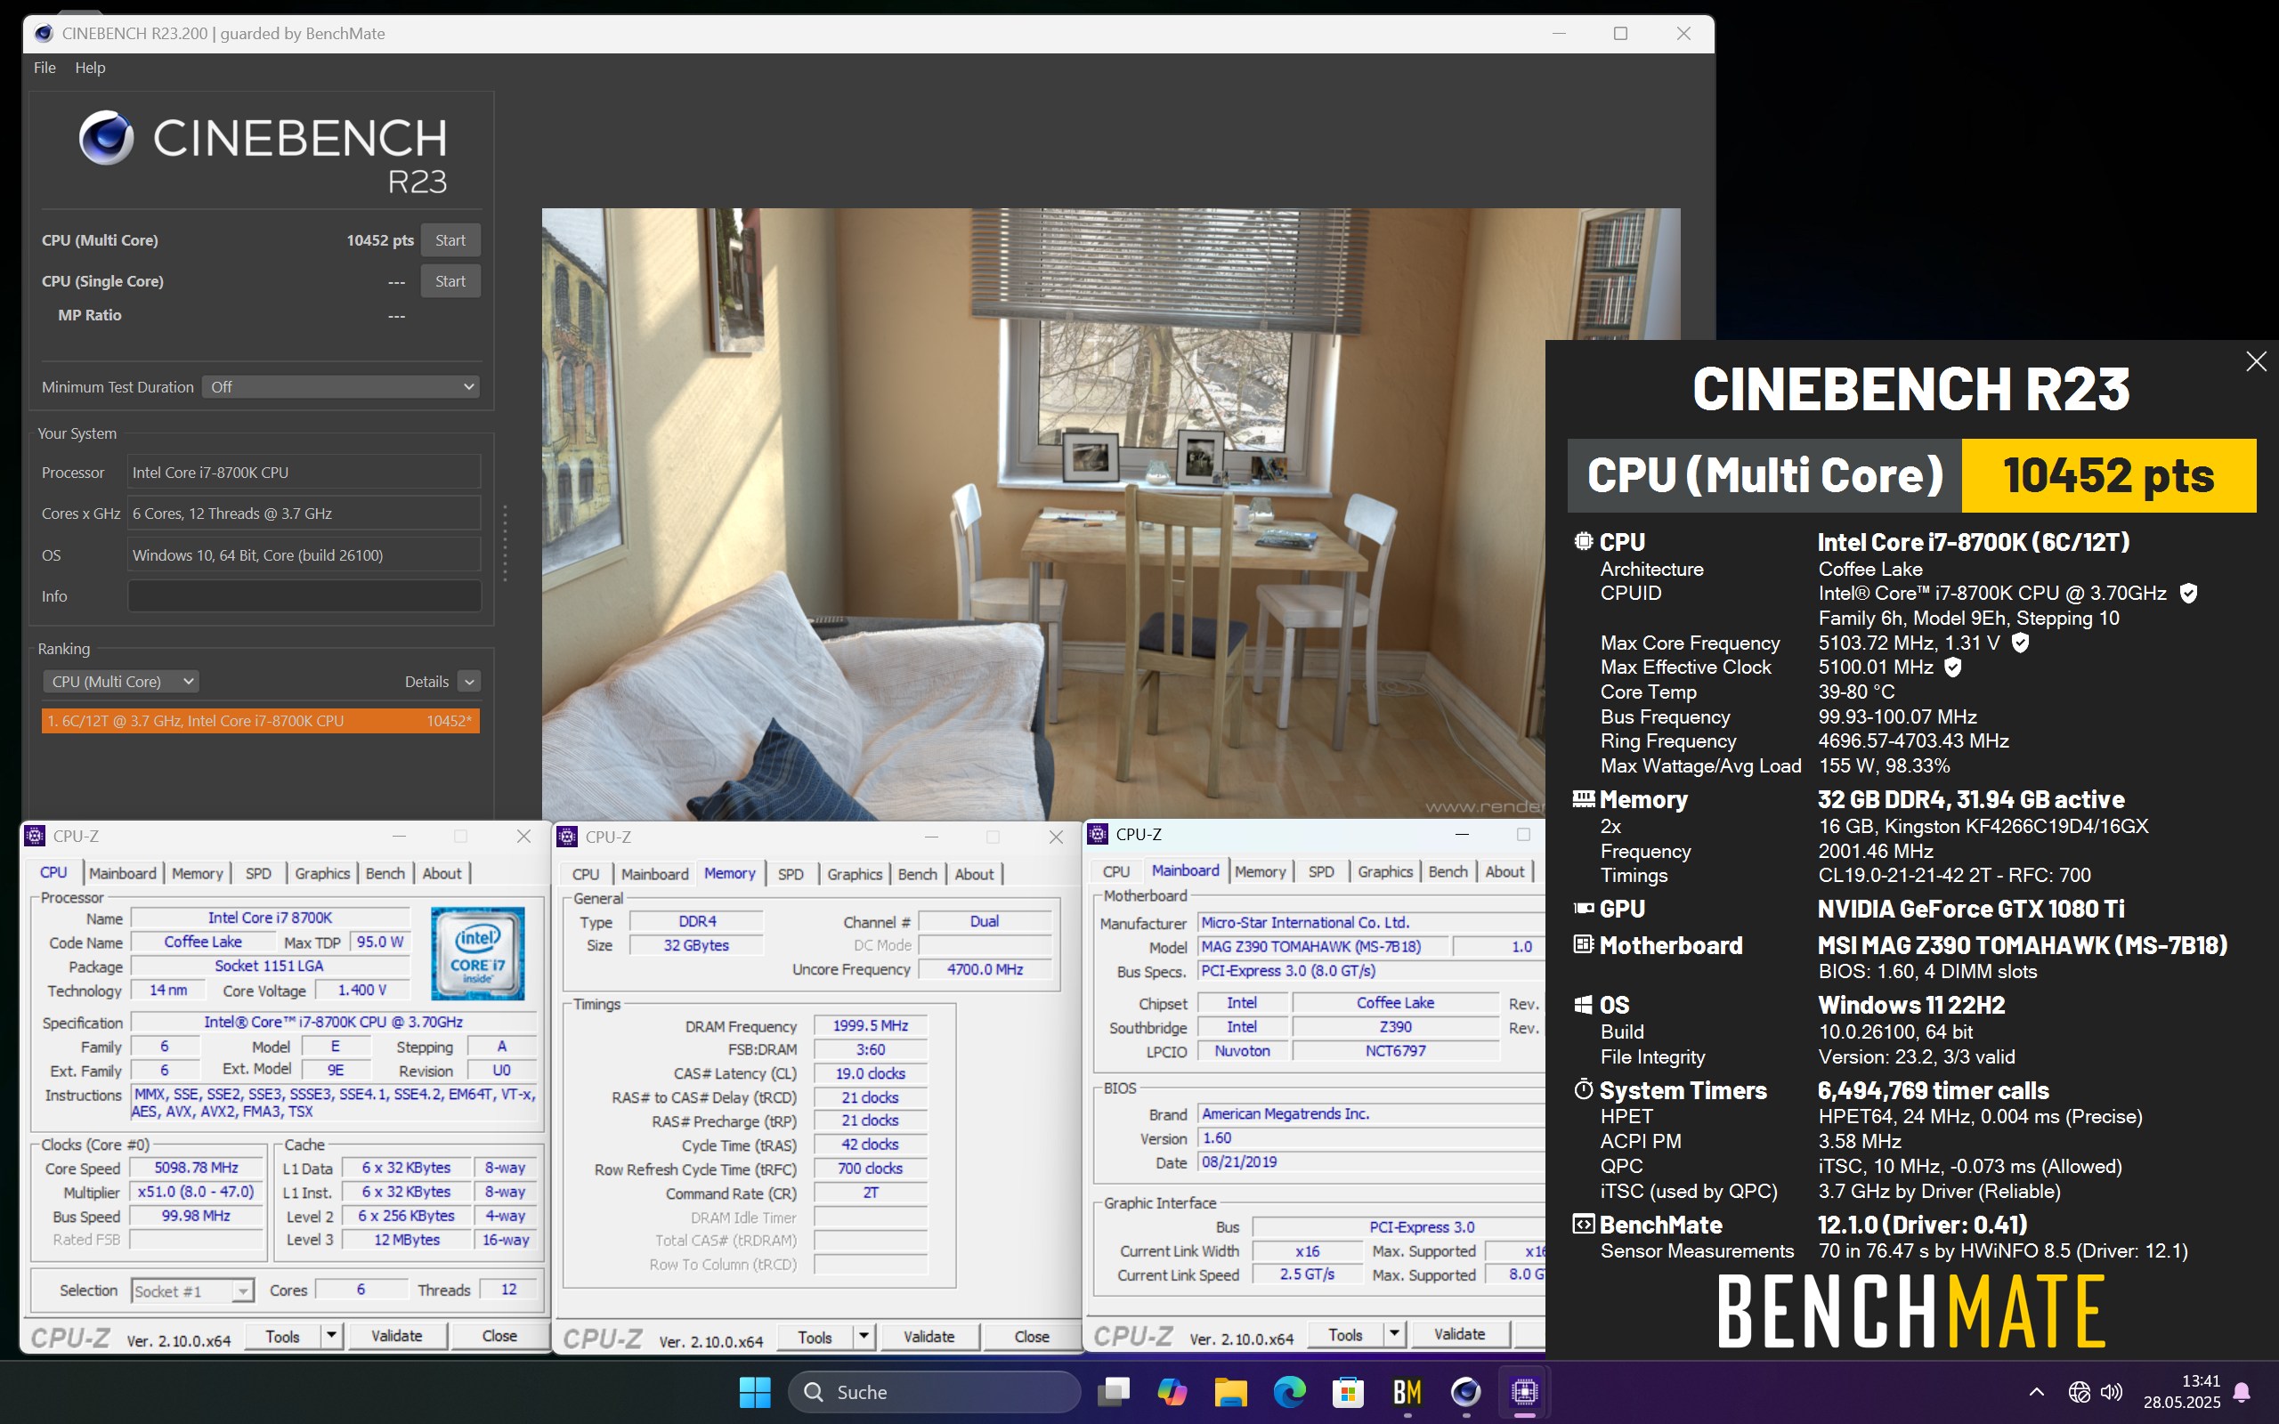Click shield icon beside Max Core Frequency
Image resolution: width=2279 pixels, height=1424 pixels.
[2020, 643]
